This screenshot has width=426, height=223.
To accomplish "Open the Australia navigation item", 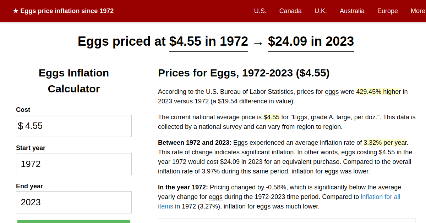I will tap(352, 11).
